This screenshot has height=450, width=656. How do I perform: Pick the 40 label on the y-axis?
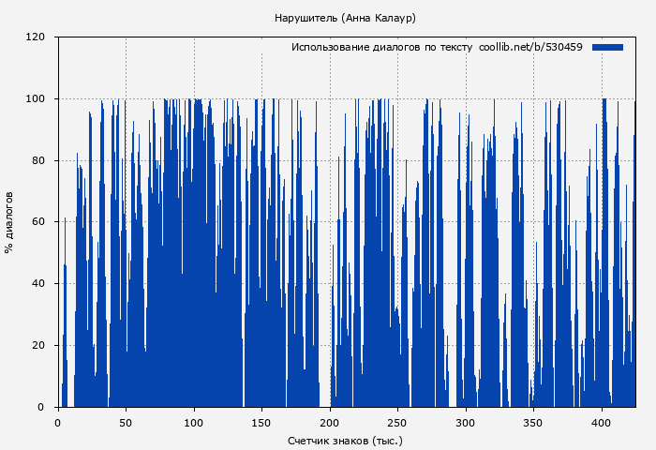coord(38,284)
